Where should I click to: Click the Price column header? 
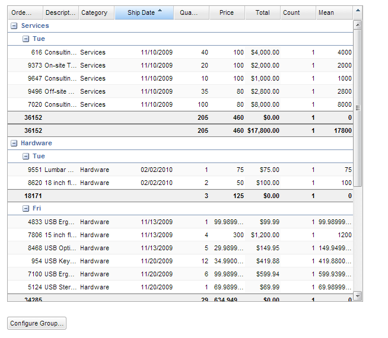[x=227, y=13]
